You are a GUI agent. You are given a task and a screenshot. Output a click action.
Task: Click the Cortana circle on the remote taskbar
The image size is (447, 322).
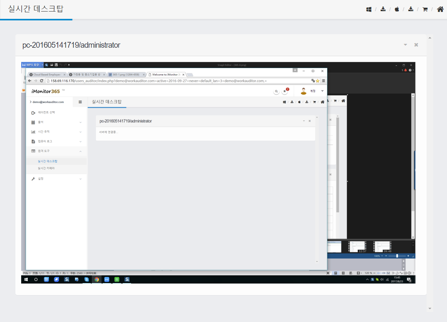tap(36, 280)
